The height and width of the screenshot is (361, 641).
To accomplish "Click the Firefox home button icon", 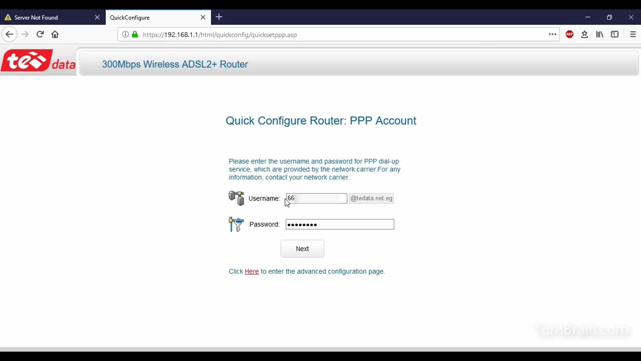I will pos(55,34).
